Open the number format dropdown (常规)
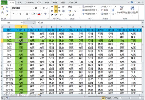 (x=79, y=7)
